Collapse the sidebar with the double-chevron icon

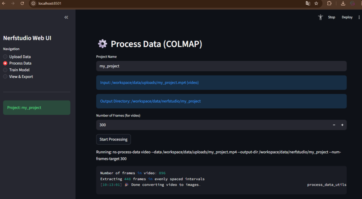(x=66, y=17)
